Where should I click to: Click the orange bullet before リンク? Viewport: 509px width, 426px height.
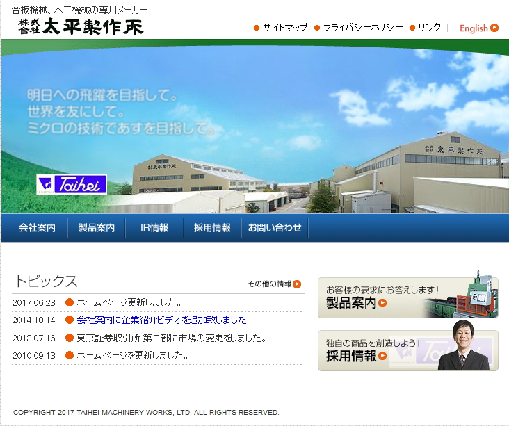(x=412, y=28)
